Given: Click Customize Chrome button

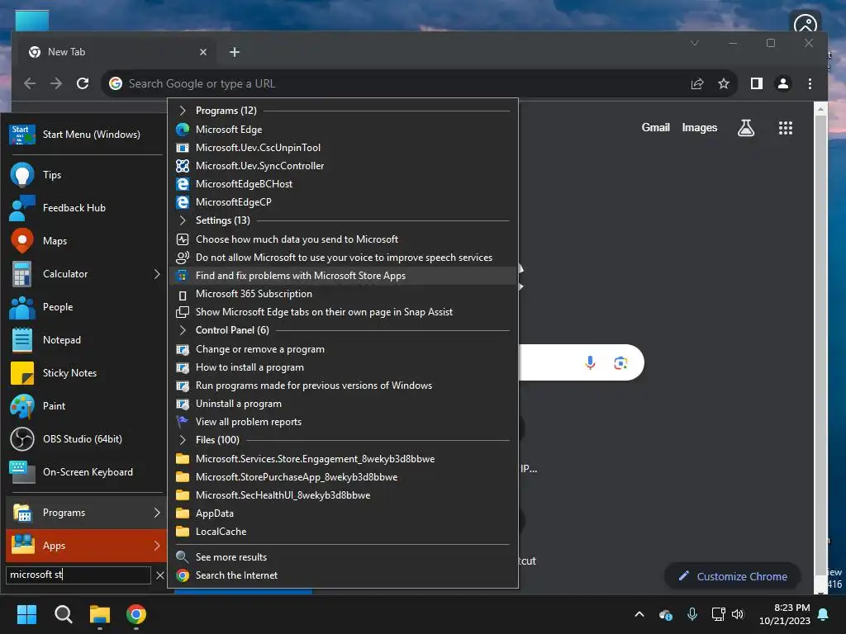Looking at the screenshot, I should tap(732, 576).
